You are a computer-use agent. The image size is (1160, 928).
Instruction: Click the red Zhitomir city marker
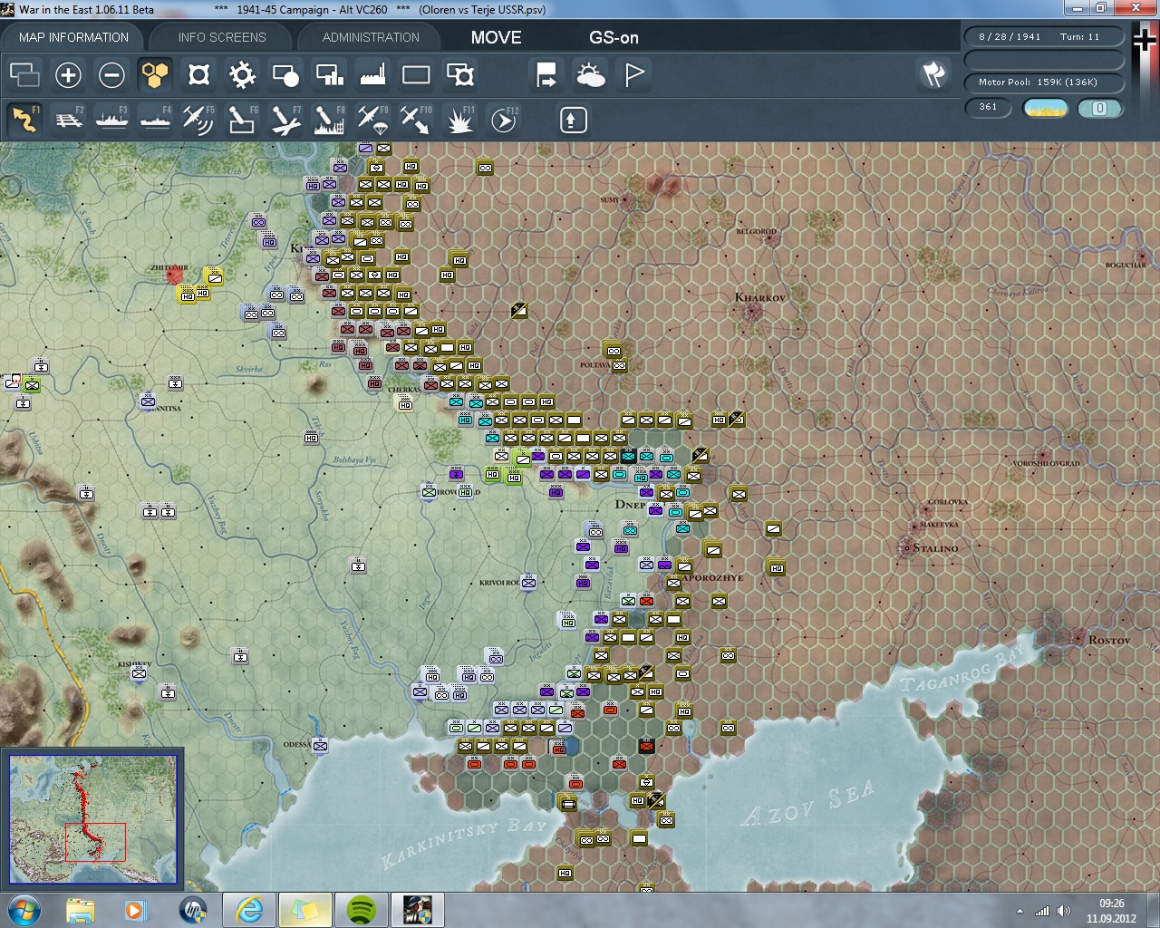175,275
